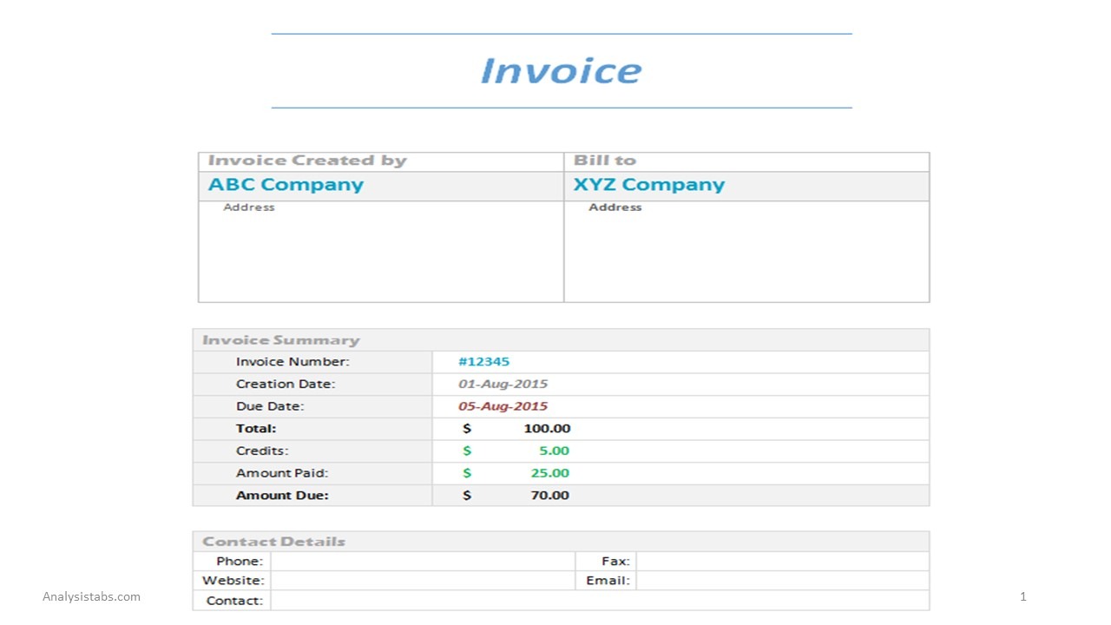Click the Website input field
The height and width of the screenshot is (625, 1111).
coord(423,581)
